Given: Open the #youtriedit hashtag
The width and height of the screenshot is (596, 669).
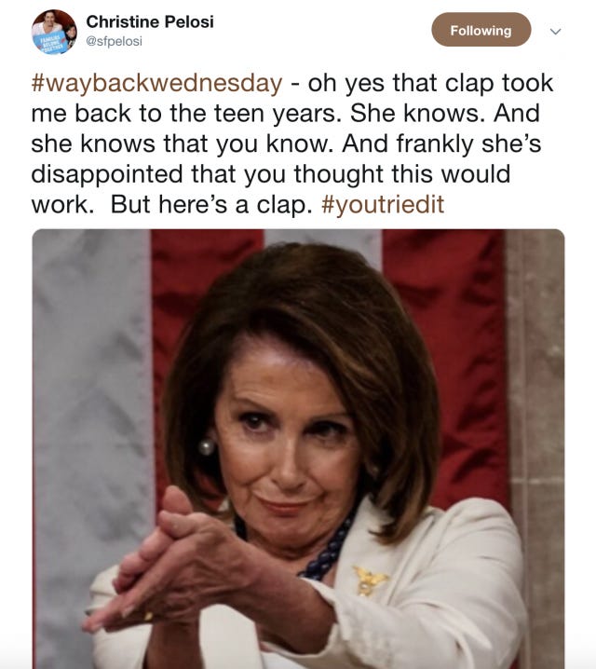Looking at the screenshot, I should 383,204.
